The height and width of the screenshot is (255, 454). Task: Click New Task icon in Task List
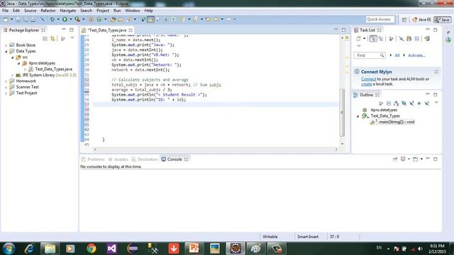pyautogui.click(x=358, y=38)
